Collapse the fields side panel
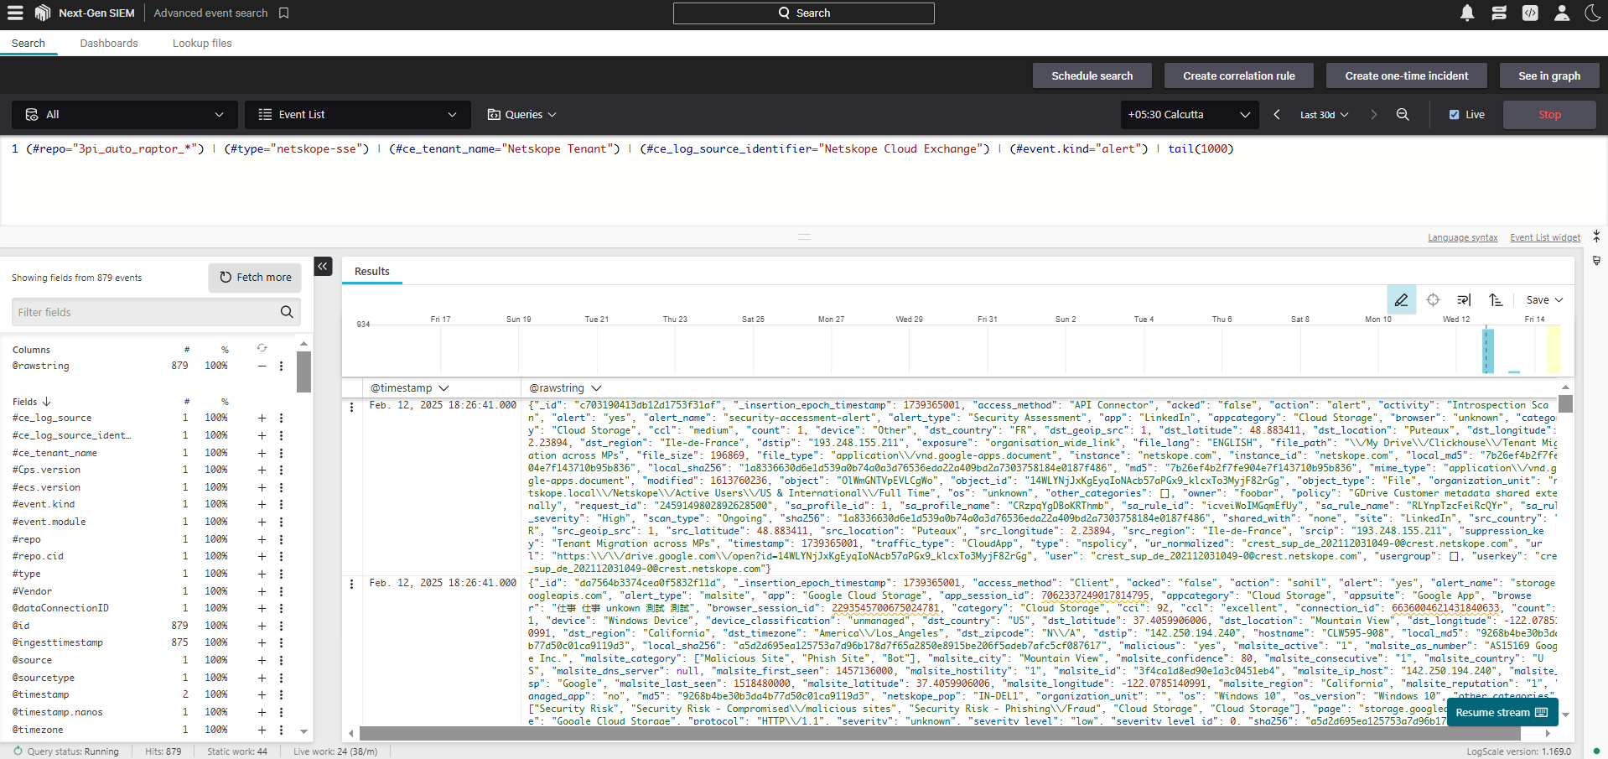The image size is (1608, 759). coord(323,266)
